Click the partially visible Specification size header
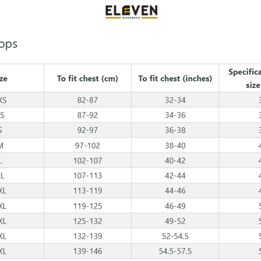 point(240,78)
